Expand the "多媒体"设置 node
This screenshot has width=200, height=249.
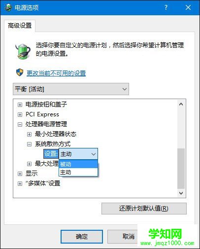pyautogui.click(x=20, y=183)
